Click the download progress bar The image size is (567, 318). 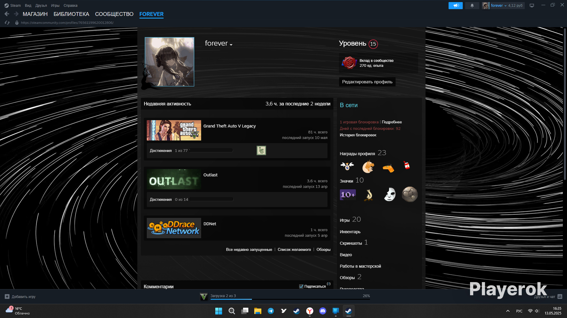290,299
